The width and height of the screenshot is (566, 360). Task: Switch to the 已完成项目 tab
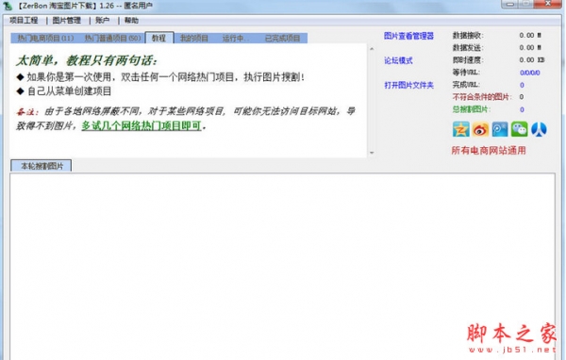(283, 38)
